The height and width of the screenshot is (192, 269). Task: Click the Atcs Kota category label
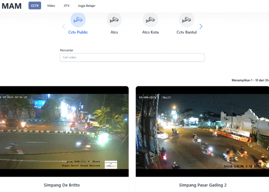[151, 32]
